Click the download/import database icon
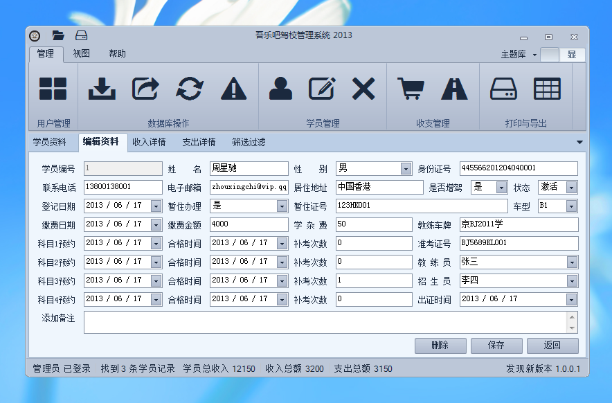This screenshot has width=612, height=403. [x=102, y=89]
